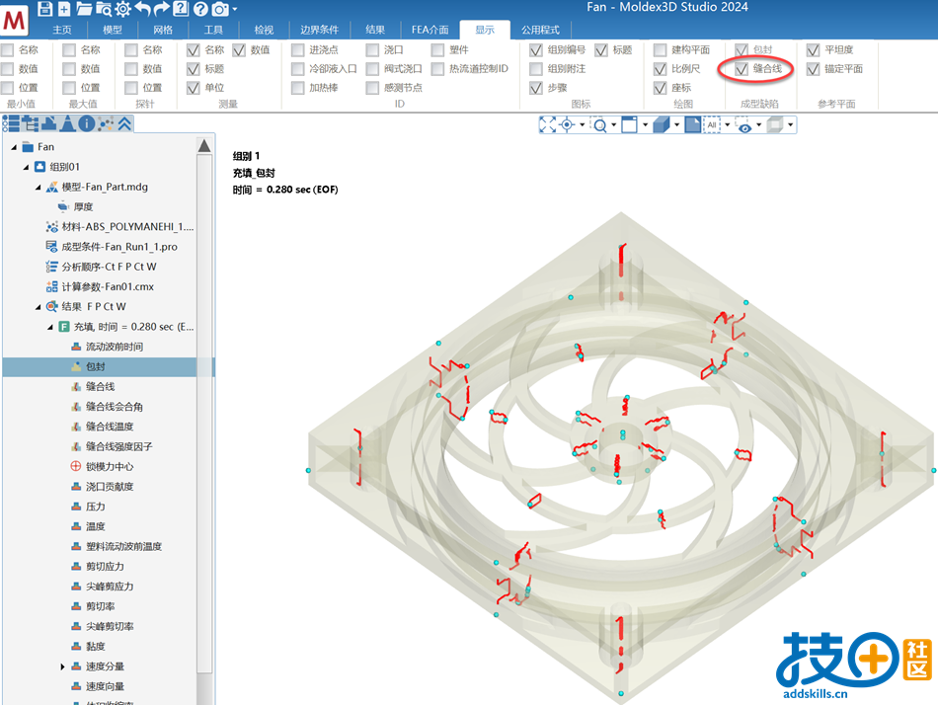The width and height of the screenshot is (938, 705).
Task: Select 锁模力中心 in the results tree
Action: tap(110, 466)
